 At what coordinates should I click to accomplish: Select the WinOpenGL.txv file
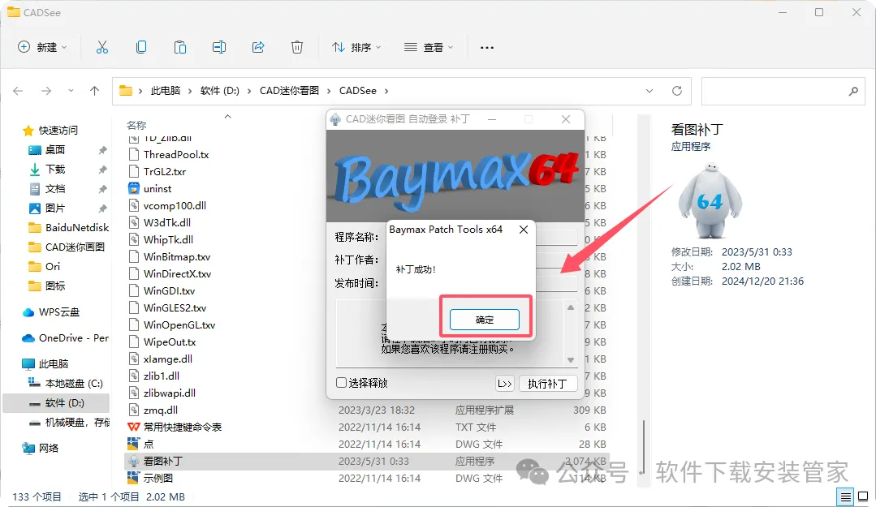[179, 325]
